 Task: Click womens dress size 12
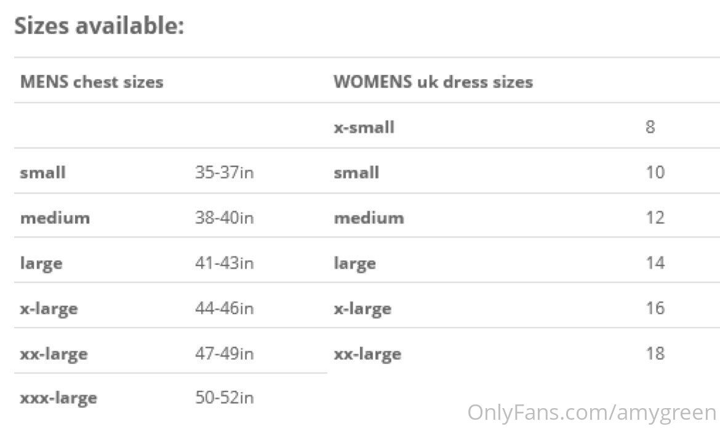pos(655,218)
